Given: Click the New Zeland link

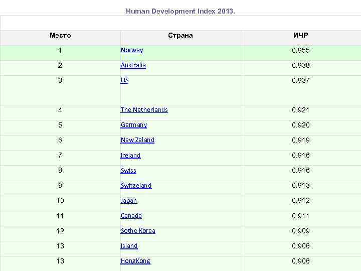Looking at the screenshot, I should 137,140.
